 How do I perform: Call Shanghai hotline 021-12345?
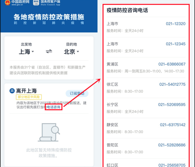(x=175, y=44)
